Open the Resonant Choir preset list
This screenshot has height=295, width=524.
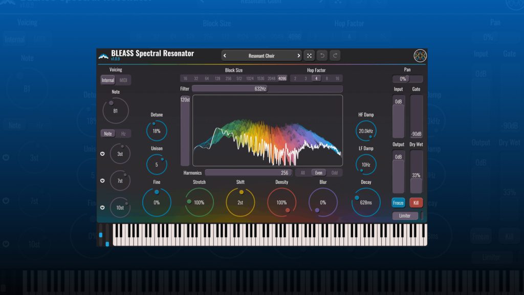coord(261,56)
